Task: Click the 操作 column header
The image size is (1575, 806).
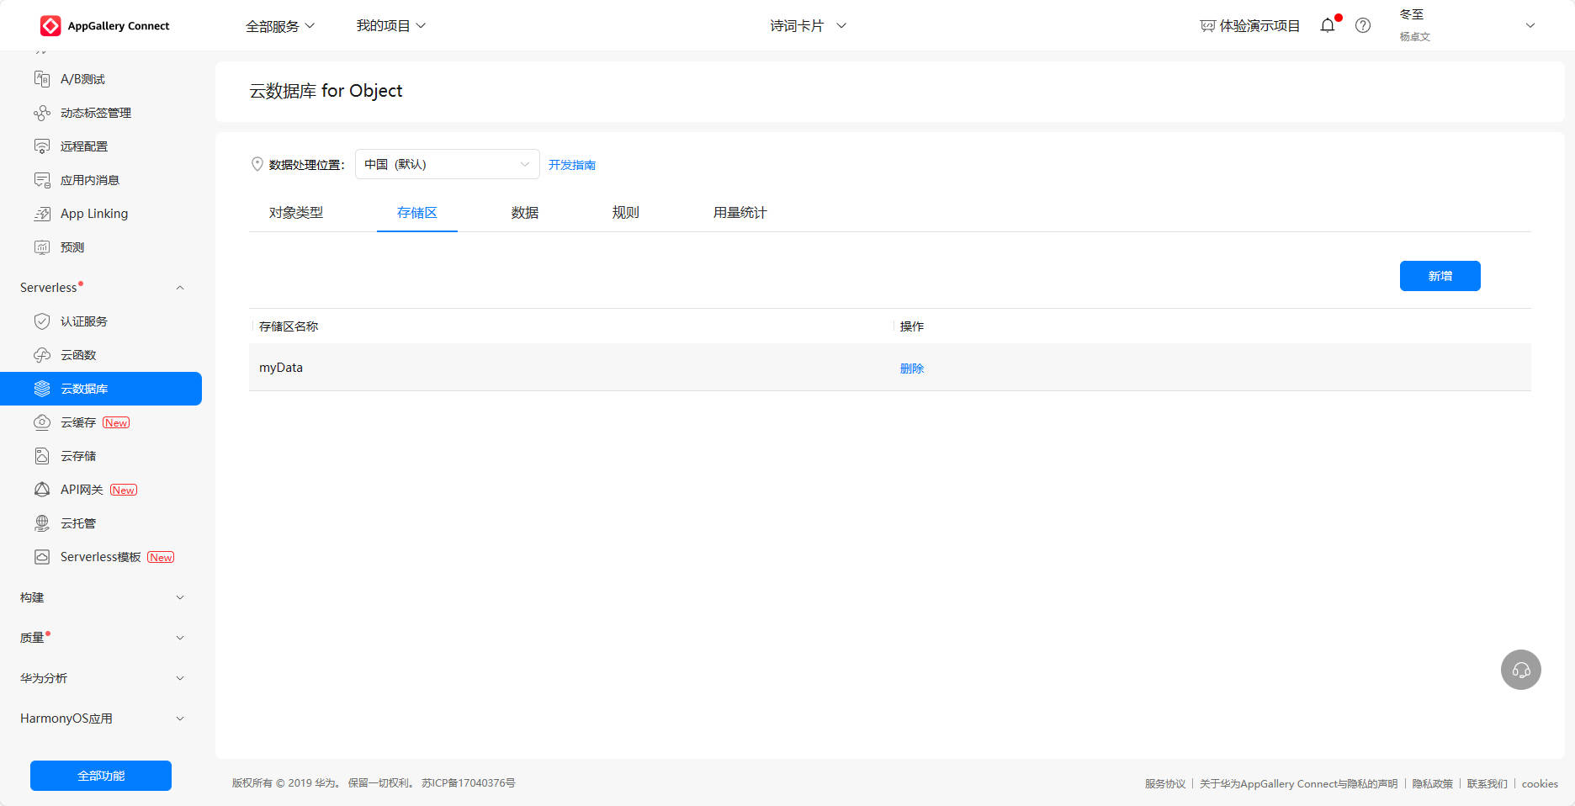Action: pyautogui.click(x=912, y=326)
